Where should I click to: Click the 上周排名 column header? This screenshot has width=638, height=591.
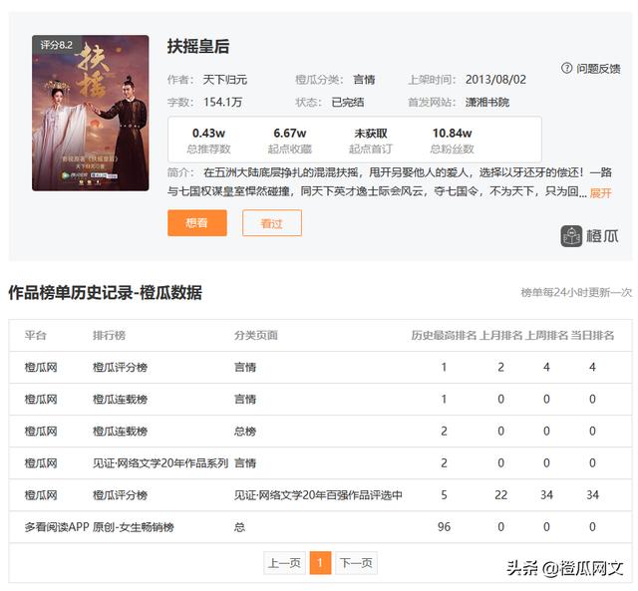point(546,336)
